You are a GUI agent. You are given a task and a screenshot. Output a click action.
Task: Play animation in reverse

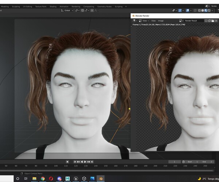[x=82, y=162]
